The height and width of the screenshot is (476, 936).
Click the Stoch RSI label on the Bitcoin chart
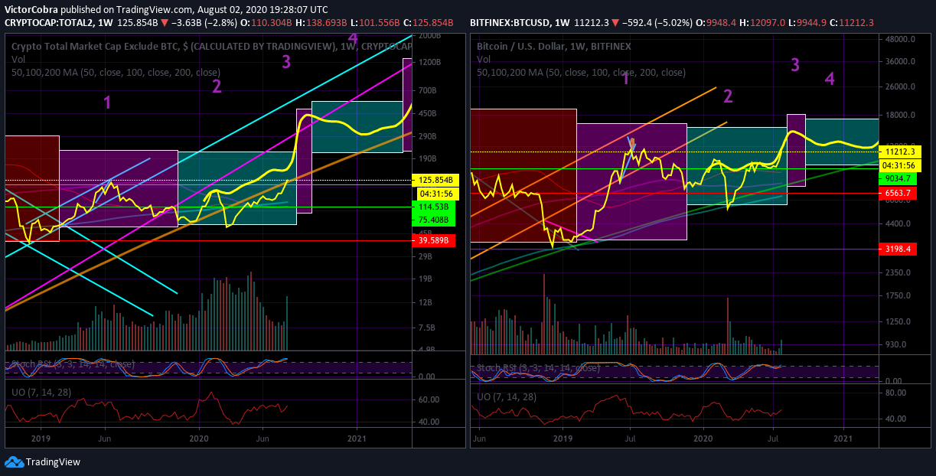(x=539, y=368)
